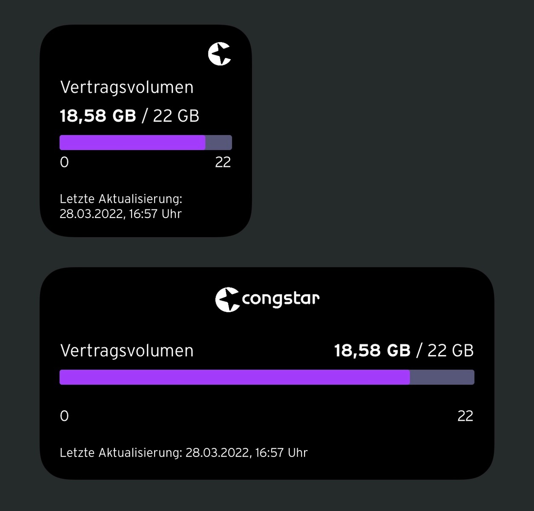Screen dimensions: 534x511
Task: Click the star icon in the large widget header
Action: tap(227, 299)
